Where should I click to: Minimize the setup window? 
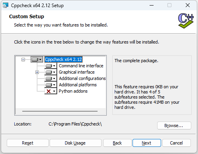152,6
